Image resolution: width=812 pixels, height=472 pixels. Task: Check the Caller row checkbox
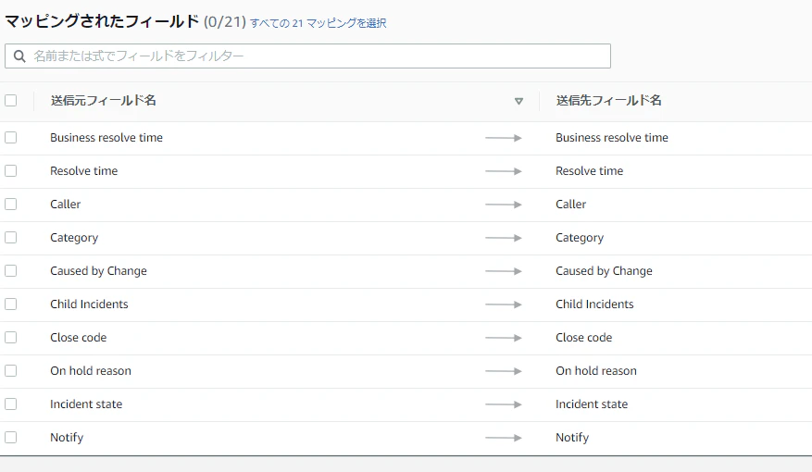pyautogui.click(x=10, y=204)
